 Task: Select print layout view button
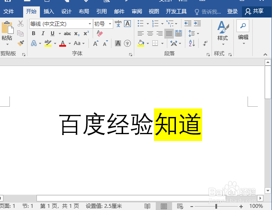pos(164,206)
